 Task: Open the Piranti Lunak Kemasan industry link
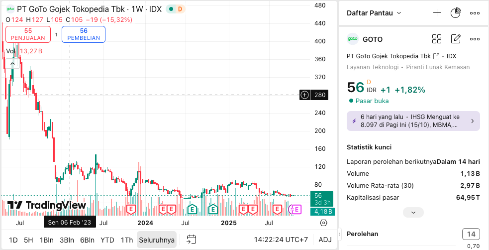coord(438,67)
